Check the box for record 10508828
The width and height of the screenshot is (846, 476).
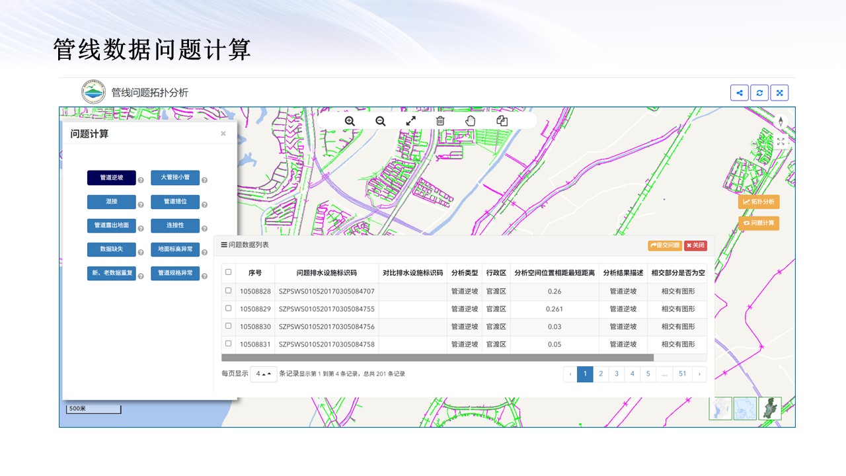click(x=229, y=290)
